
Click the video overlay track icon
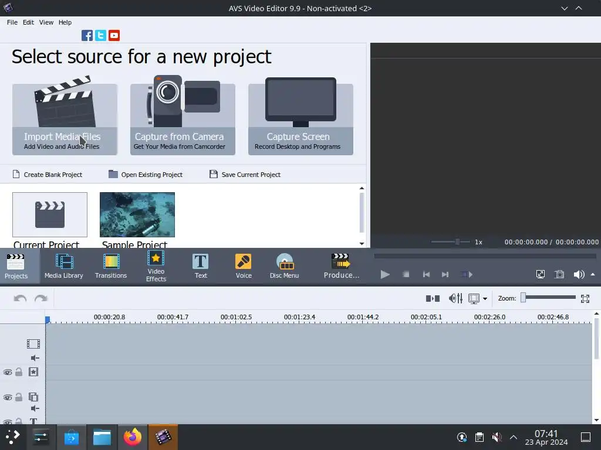pyautogui.click(x=33, y=397)
